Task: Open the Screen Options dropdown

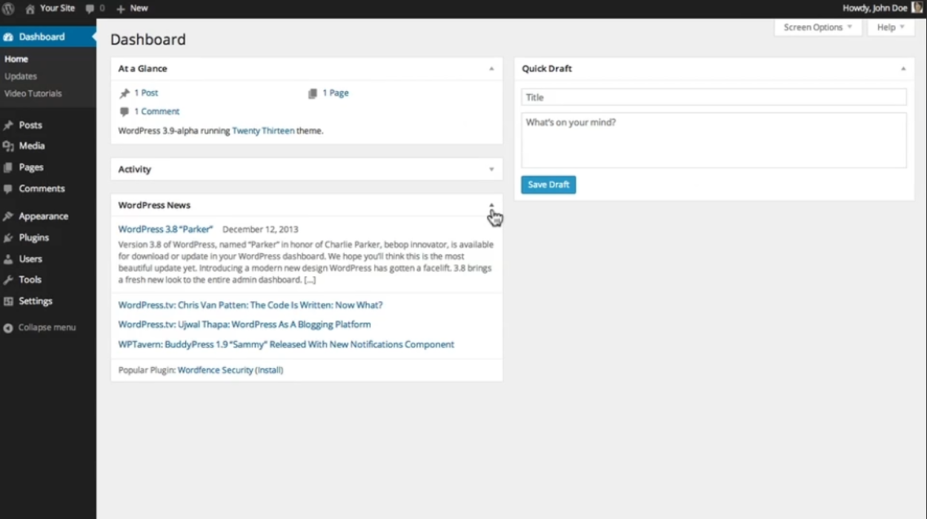Action: 818,27
